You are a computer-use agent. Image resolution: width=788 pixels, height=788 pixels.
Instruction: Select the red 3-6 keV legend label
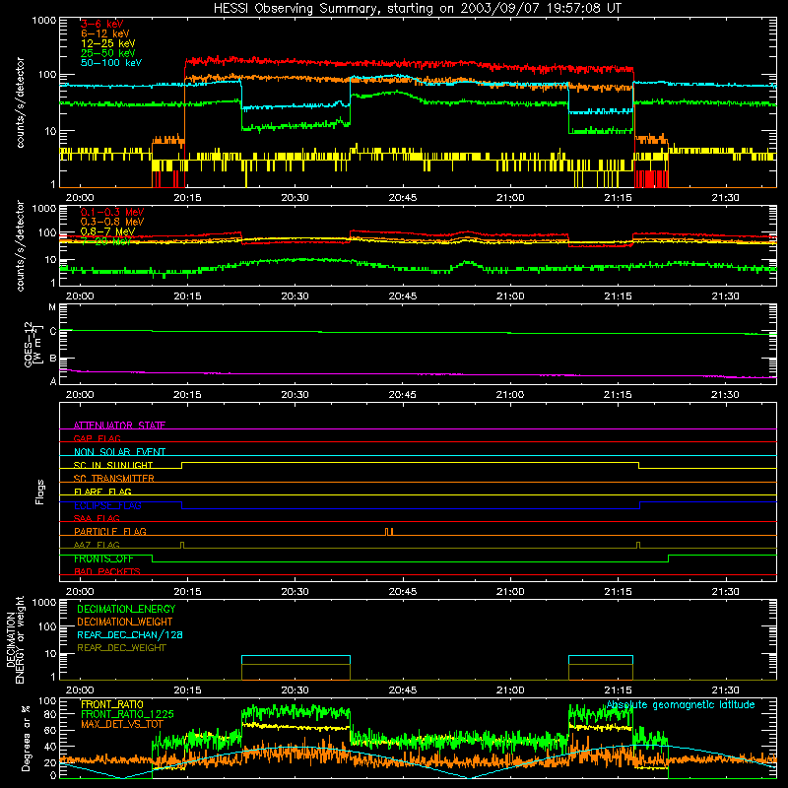102,24
